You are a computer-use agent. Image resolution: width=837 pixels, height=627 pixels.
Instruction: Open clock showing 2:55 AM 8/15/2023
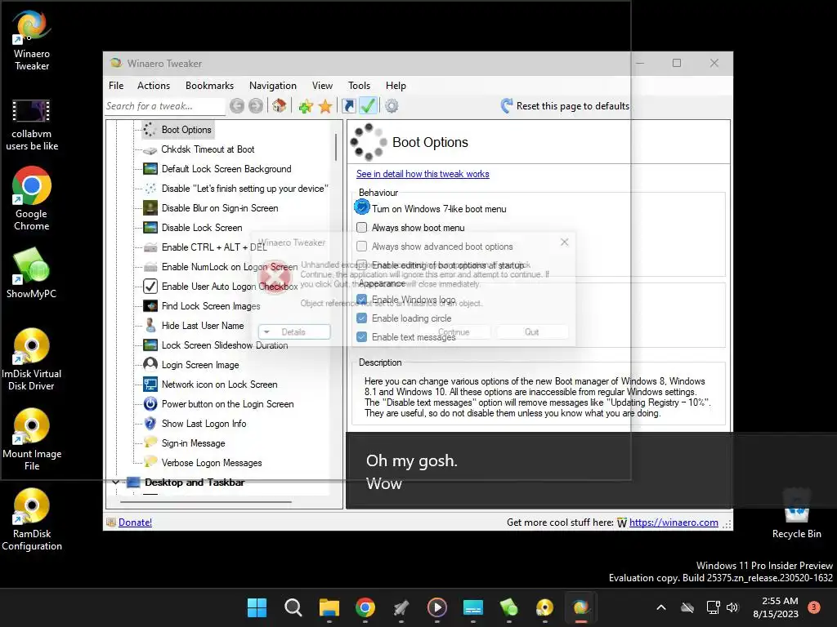(776, 607)
